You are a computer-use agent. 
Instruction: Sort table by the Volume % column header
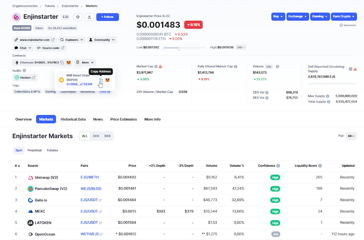pos(237,166)
